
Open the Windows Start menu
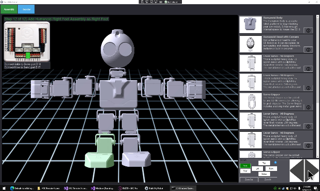pos(4,188)
